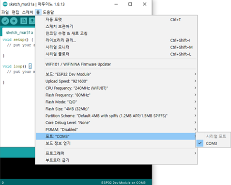The width and height of the screenshot is (231, 185).
Task: Expand PSRAM "Disabled" submenu
Action: pyautogui.click(x=116, y=130)
